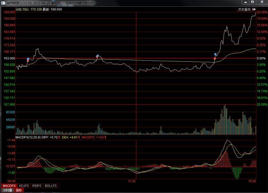Click the 11:30 time axis label
The image size is (268, 193).
coord(132,181)
